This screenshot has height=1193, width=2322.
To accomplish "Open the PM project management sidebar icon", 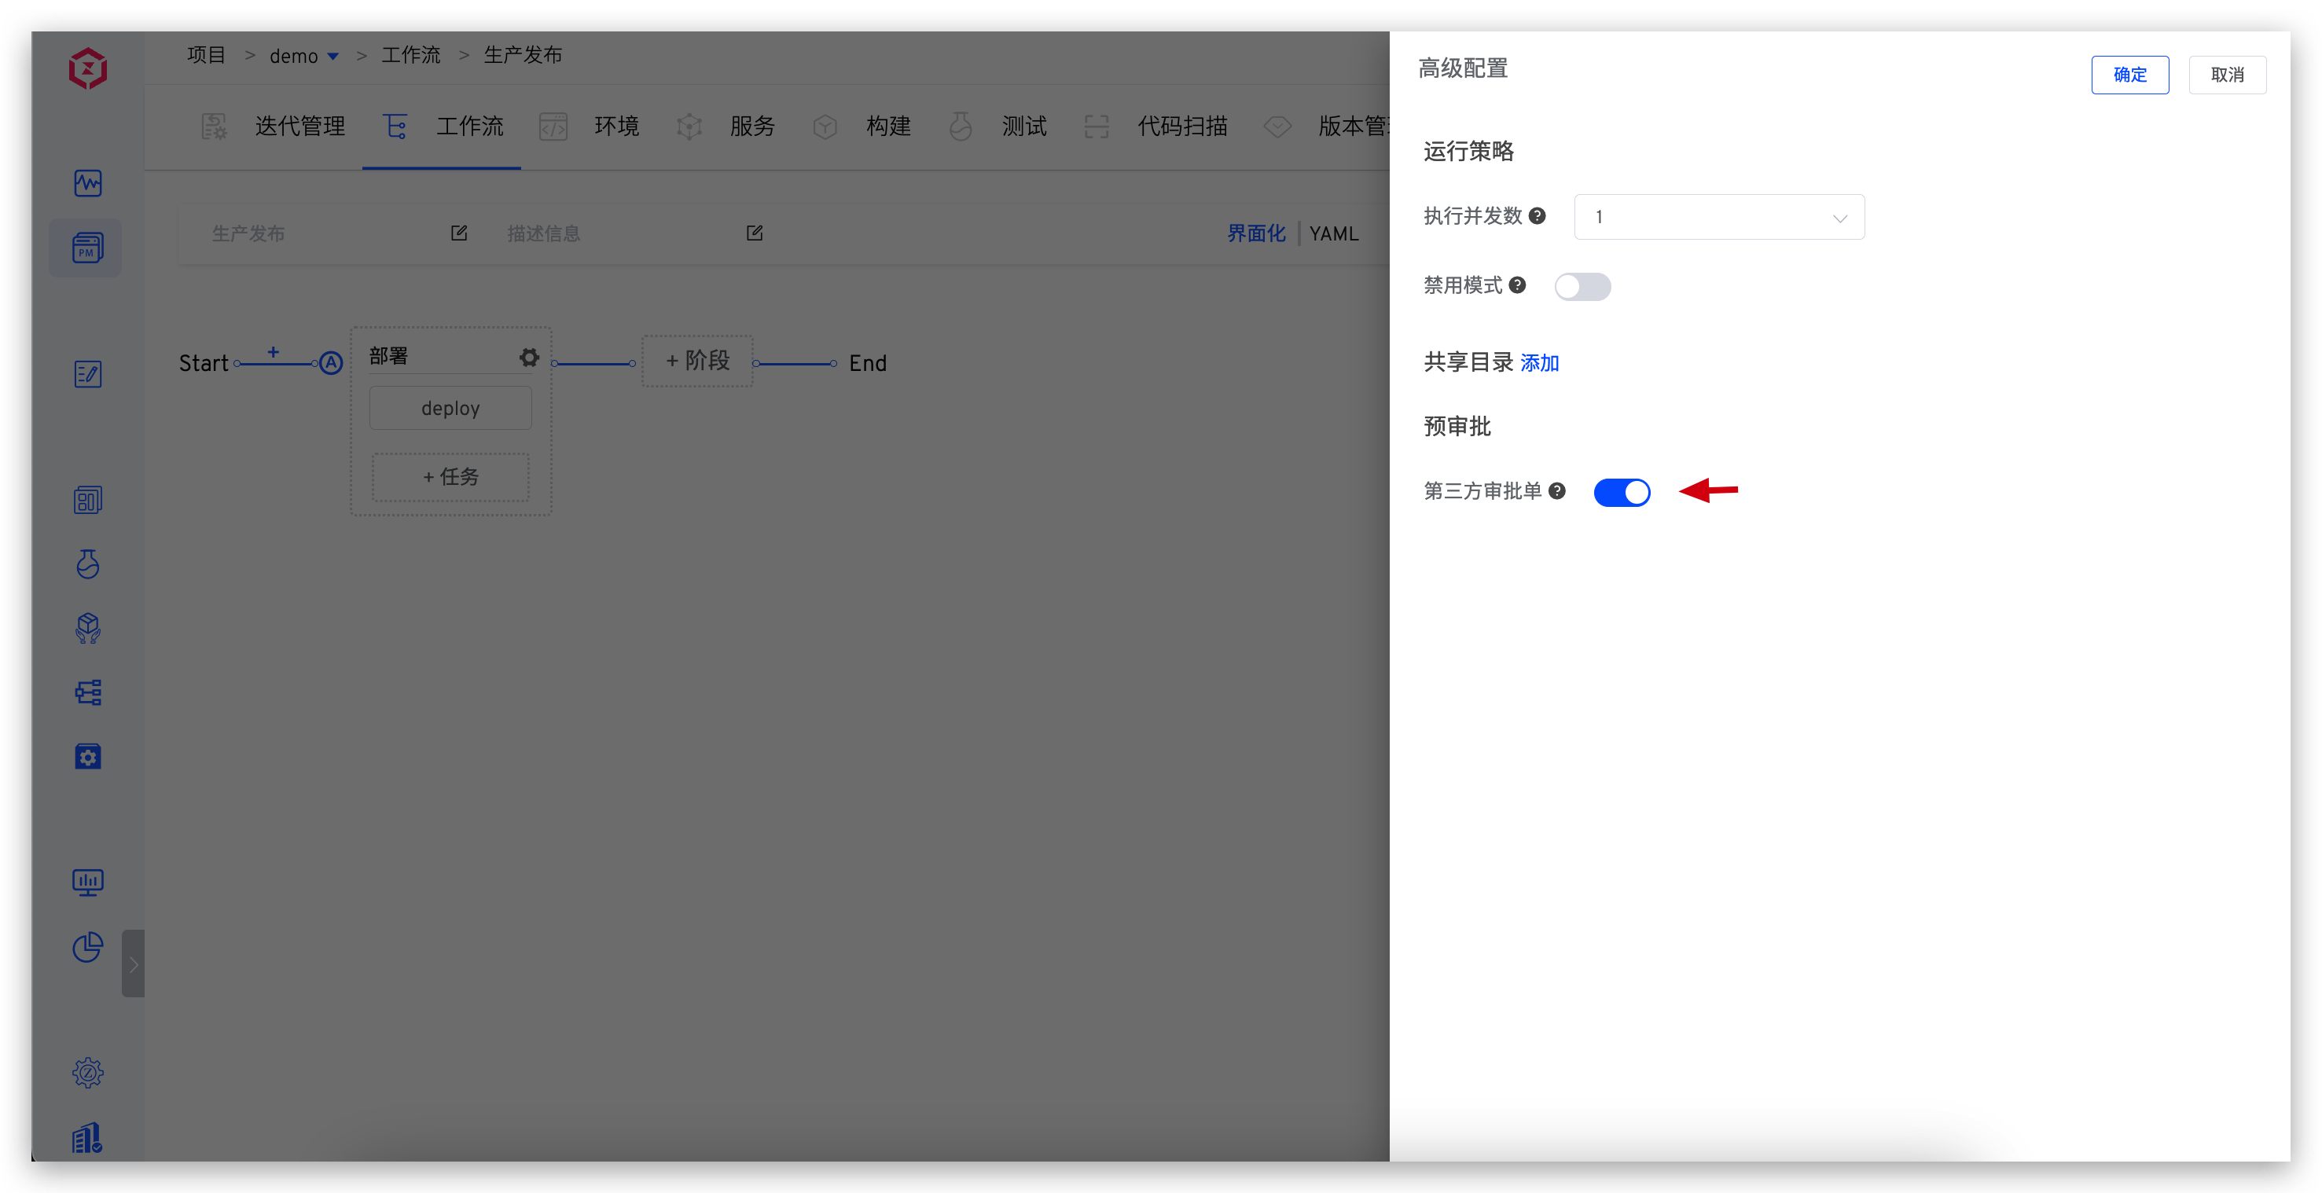I will click(86, 248).
